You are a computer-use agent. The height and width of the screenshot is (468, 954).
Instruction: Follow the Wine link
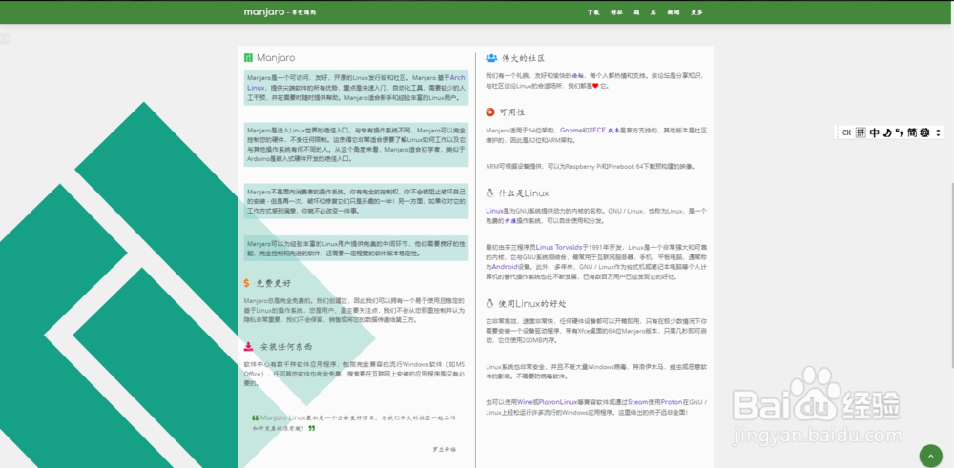[525, 401]
